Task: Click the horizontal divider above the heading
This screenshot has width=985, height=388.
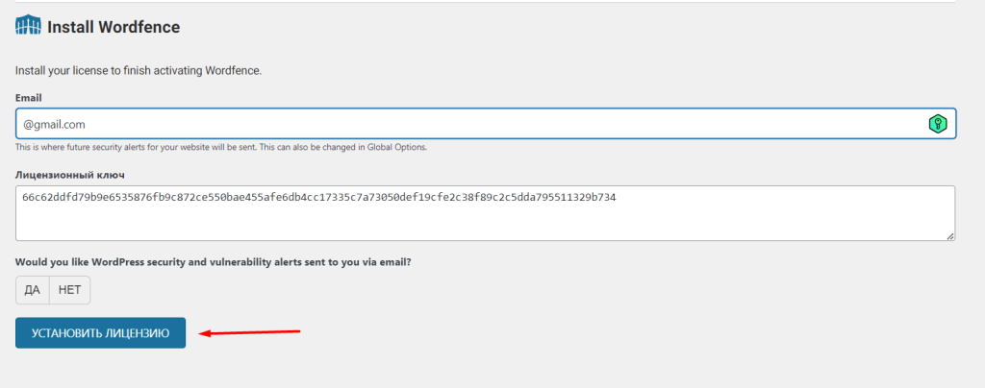Action: (486, 2)
